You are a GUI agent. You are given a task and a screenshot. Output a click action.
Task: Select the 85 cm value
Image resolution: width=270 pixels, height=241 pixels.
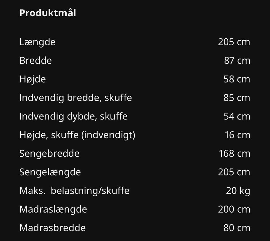point(237,98)
